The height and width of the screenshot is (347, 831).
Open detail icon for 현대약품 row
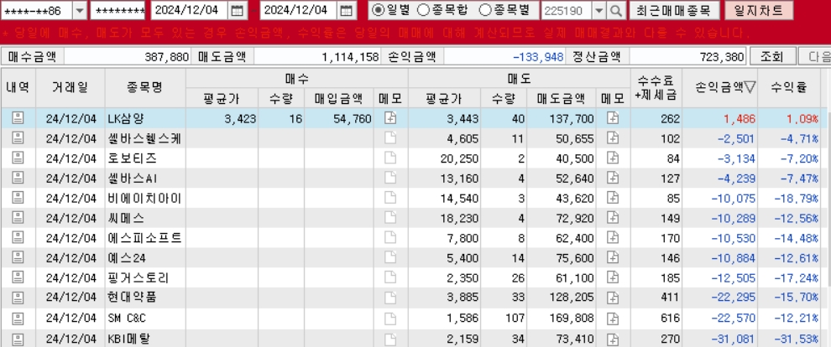tap(18, 298)
